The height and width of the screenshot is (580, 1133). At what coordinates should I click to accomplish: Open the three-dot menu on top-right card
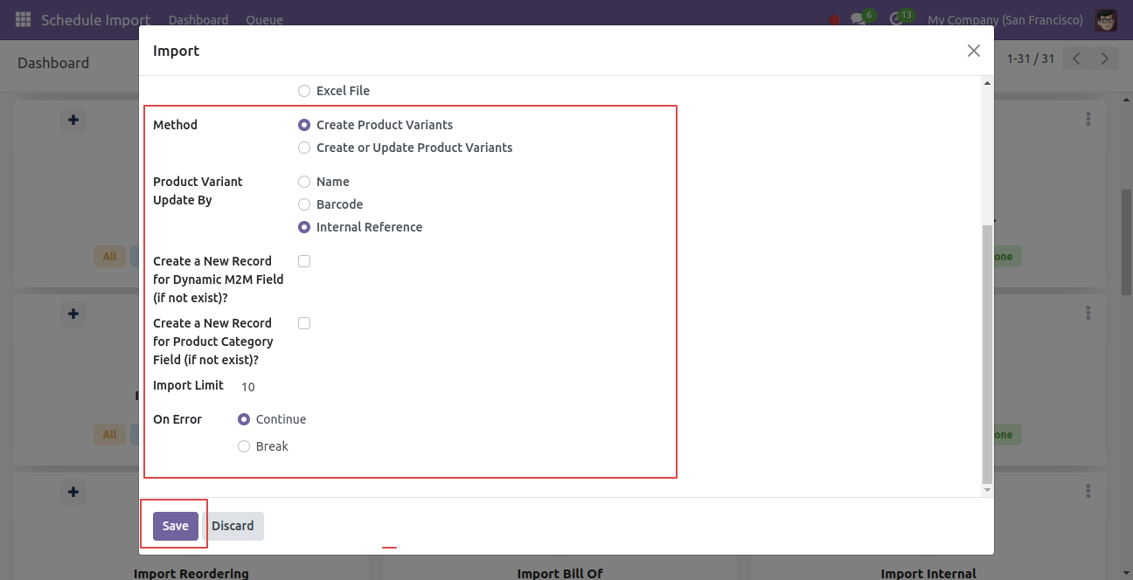coord(1088,120)
